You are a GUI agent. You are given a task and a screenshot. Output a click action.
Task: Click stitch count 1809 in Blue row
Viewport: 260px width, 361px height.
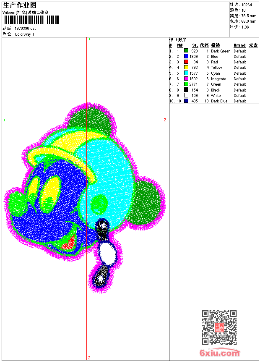tap(193, 56)
